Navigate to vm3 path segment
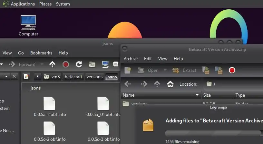 click(x=52, y=77)
